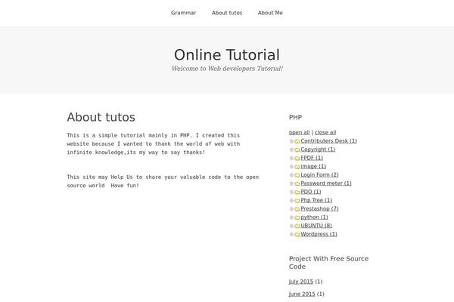Click the Welcome to Web developers Tutorial tagline
The width and height of the screenshot is (454, 302).
[x=227, y=69]
